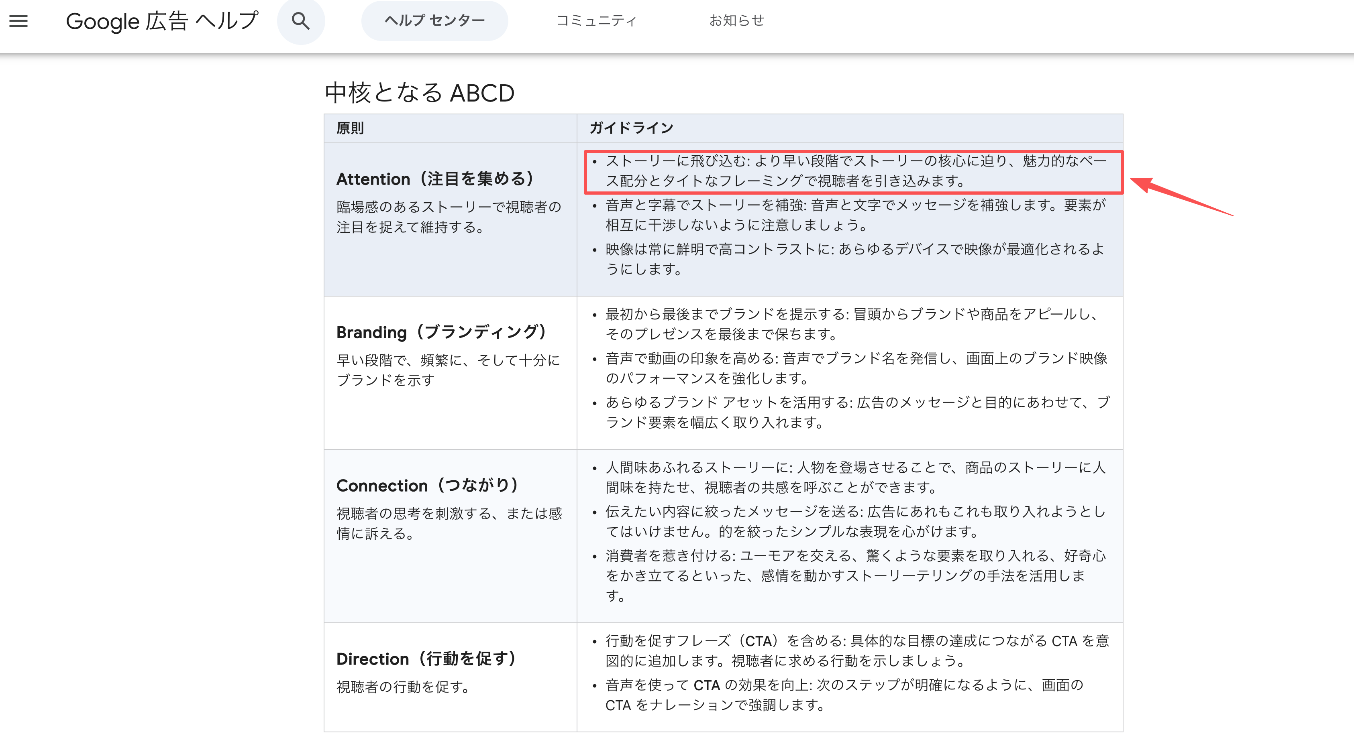Click the 行動を促すフレーズ（CTA）を含める bullet

coord(857,650)
